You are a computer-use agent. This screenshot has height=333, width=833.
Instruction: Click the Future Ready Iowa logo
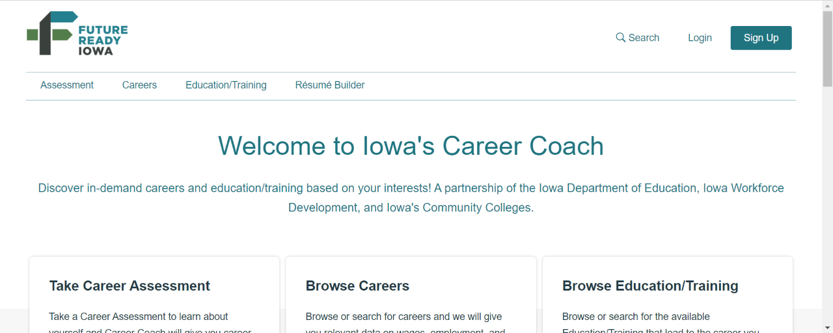[x=77, y=34]
